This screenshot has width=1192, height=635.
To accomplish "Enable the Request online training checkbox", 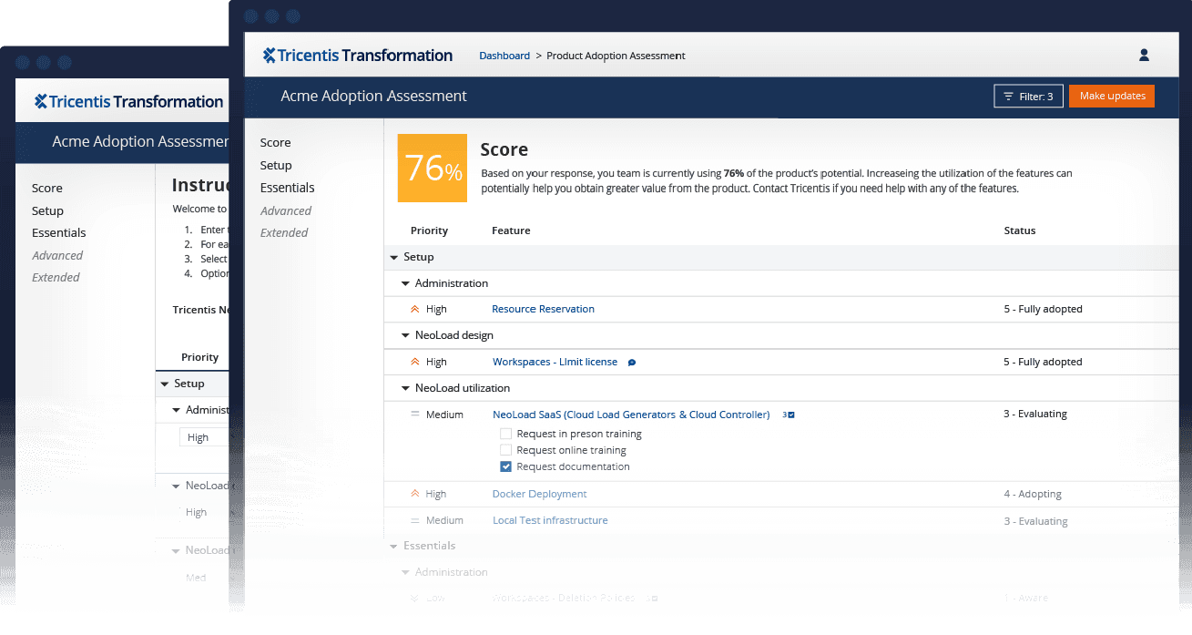I will click(506, 450).
